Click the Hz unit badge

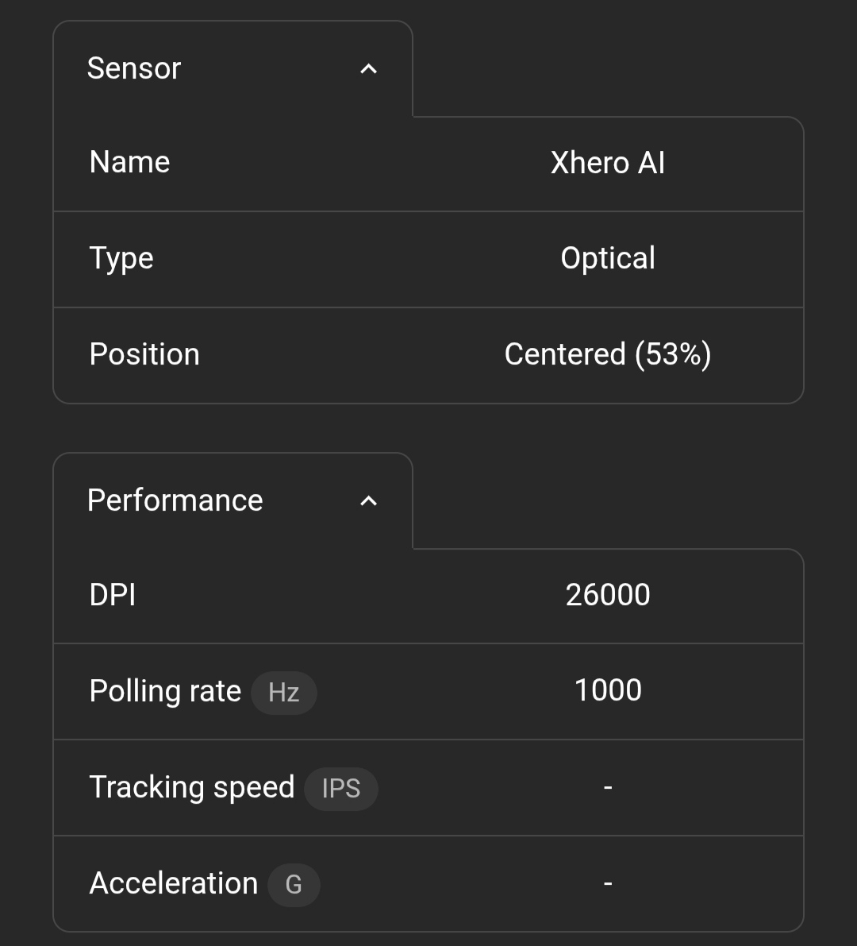(283, 693)
